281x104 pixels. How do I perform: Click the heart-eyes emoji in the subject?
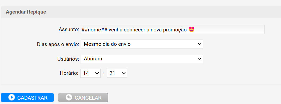pyautogui.click(x=192, y=30)
